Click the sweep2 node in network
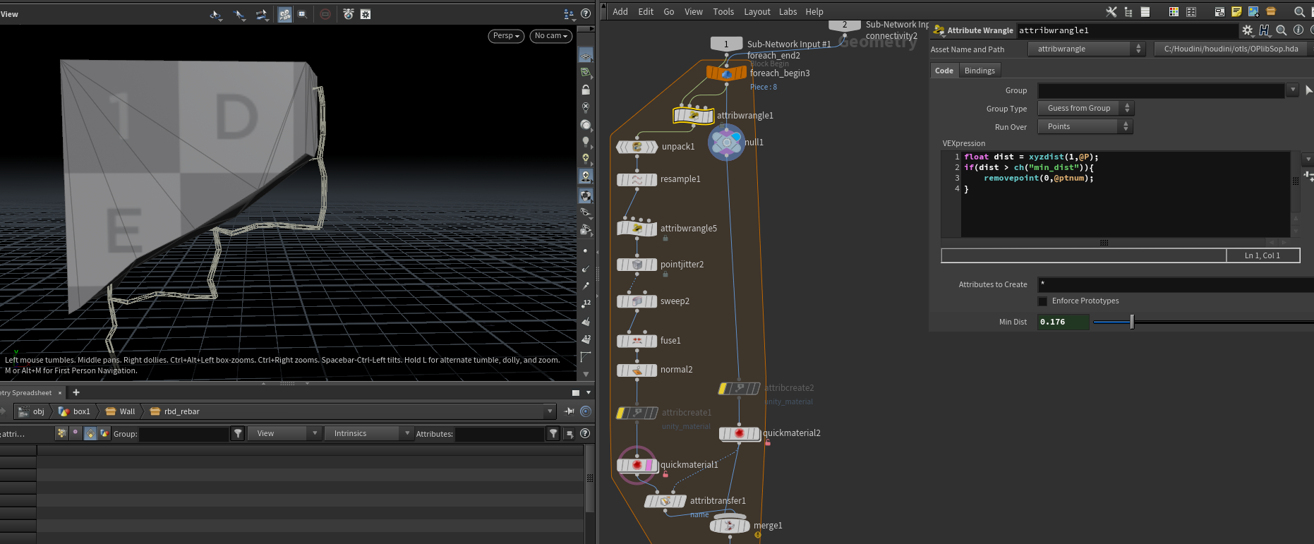1314x544 pixels. point(637,301)
